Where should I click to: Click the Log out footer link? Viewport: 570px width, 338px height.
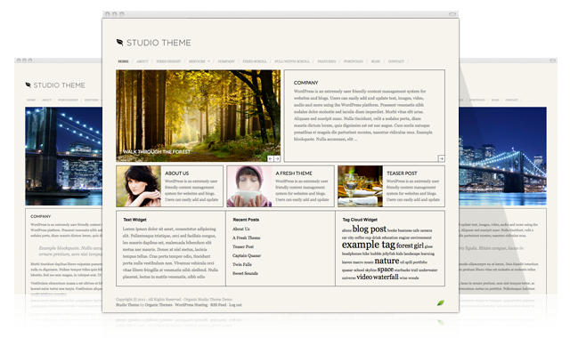point(235,305)
